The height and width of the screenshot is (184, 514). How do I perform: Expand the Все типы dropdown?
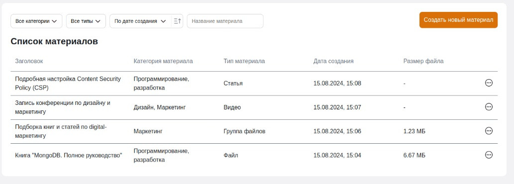[86, 21]
